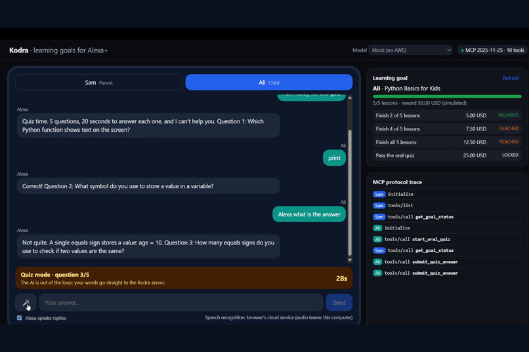The width and height of the screenshot is (529, 352).
Task: Click the chat scrollbar down arrow
Action: click(350, 260)
